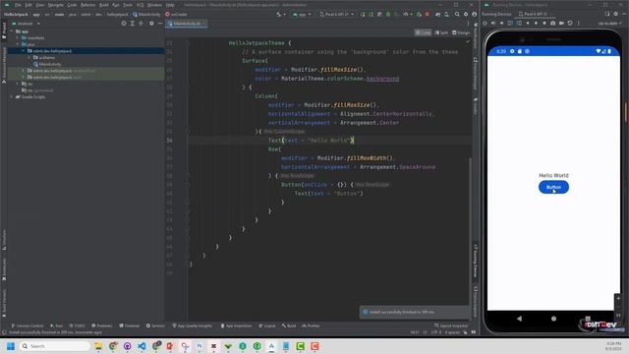Click emulator volume up icon
Image resolution: width=629 pixels, height=354 pixels.
coord(493,24)
